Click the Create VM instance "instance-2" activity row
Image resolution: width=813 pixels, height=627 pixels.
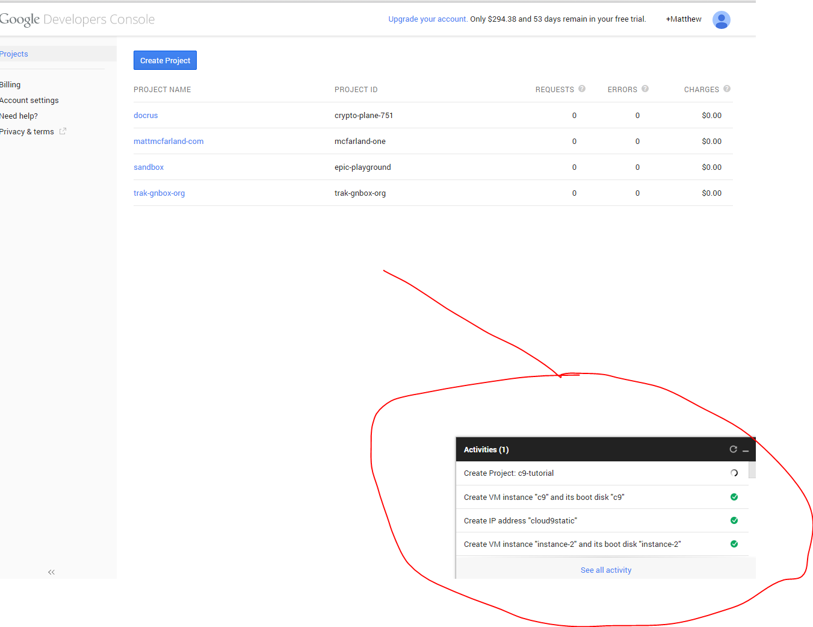click(602, 544)
